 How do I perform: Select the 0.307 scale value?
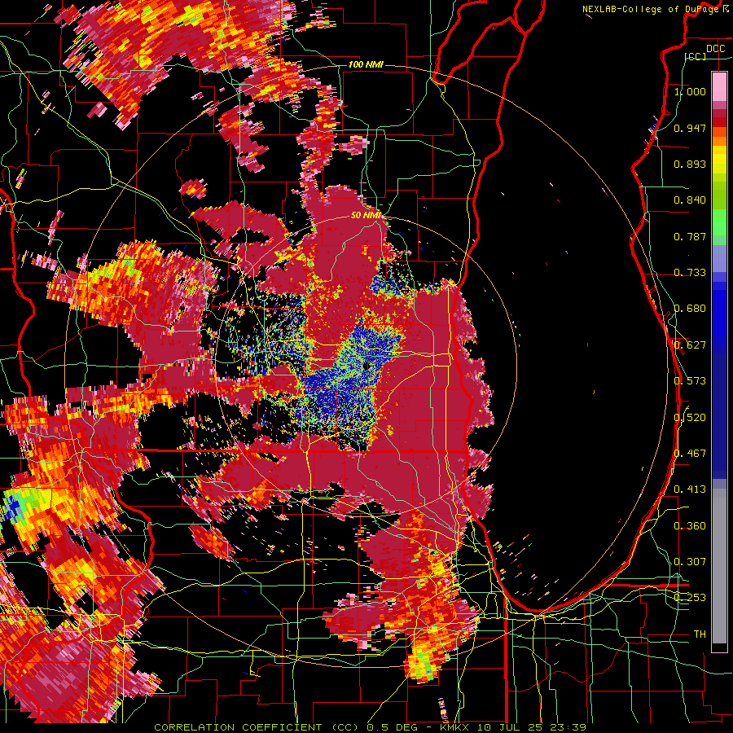click(x=690, y=562)
